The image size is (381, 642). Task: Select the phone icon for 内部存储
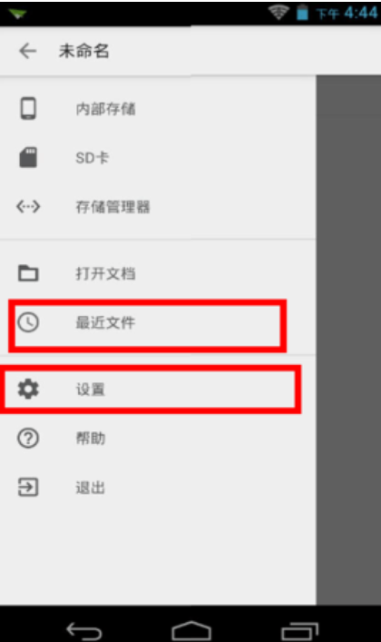tap(28, 108)
